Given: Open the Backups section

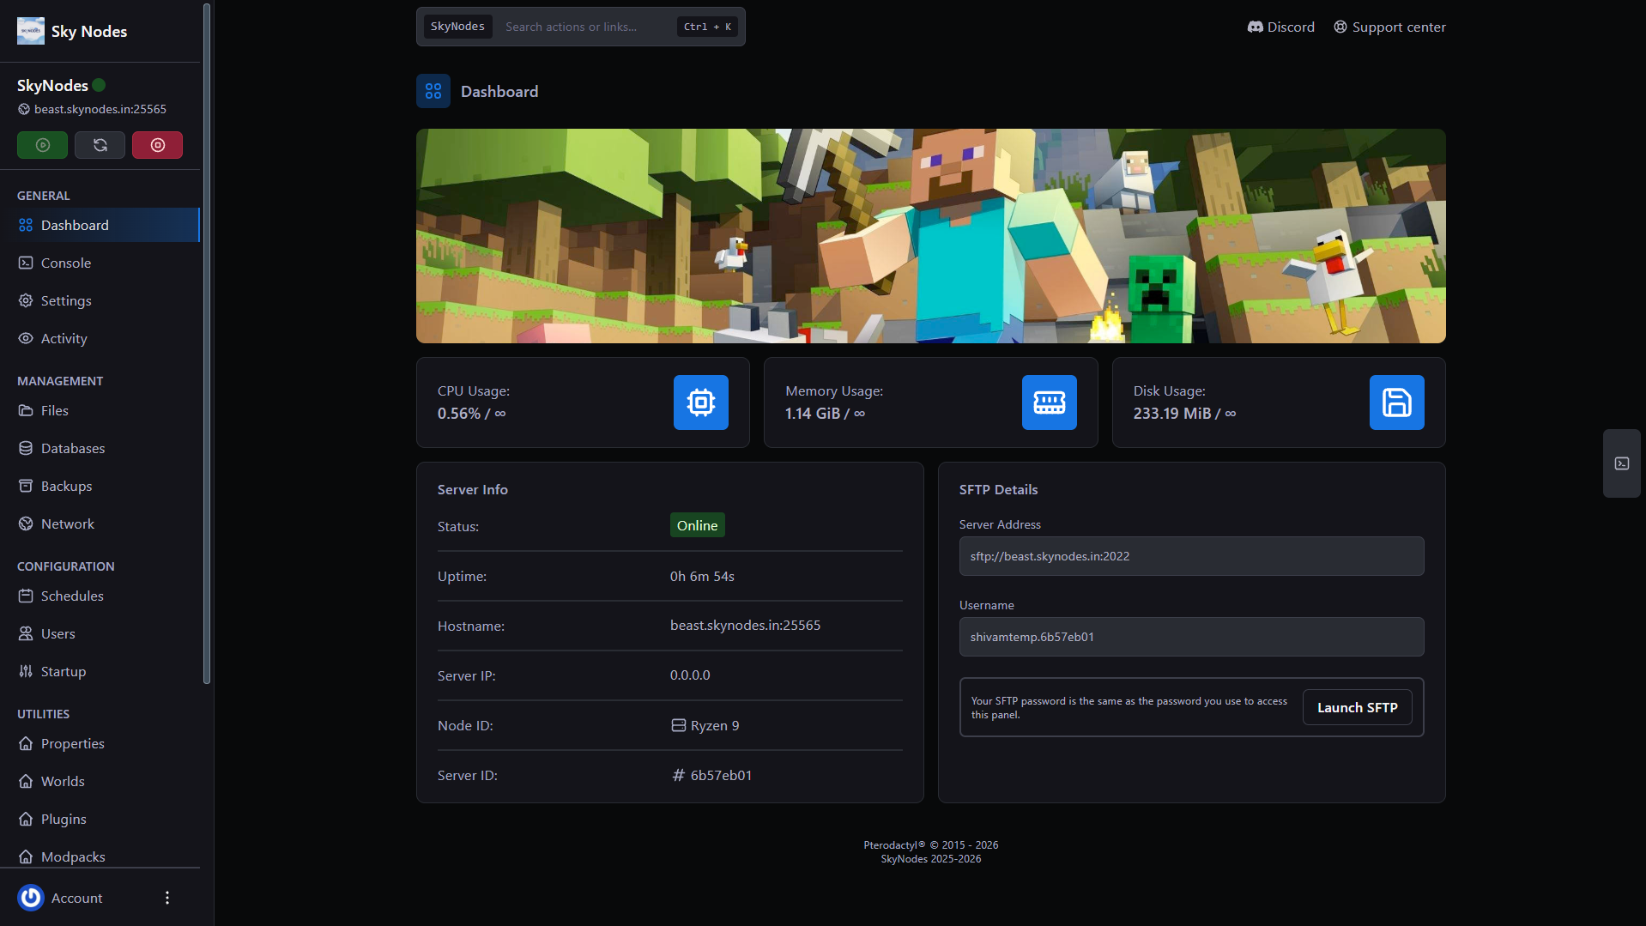Looking at the screenshot, I should pos(100,486).
